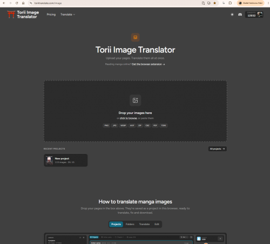This screenshot has width=270, height=244.
Task: Click the AVIF format badge
Action: point(132,126)
